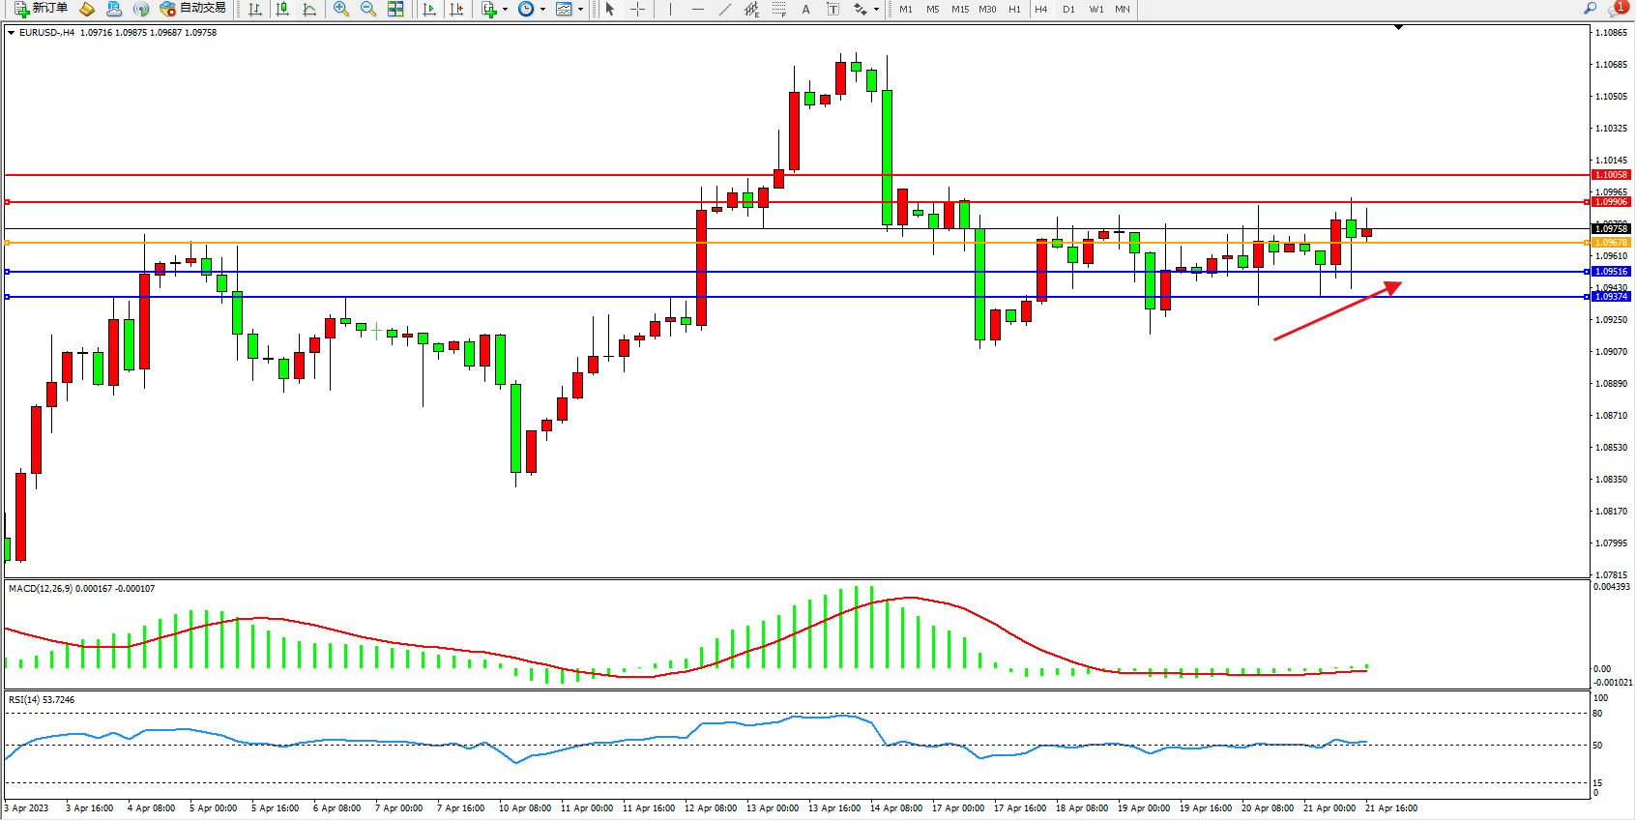Toggle chart auto scroll button
Screen dimensions: 1636x821
pyautogui.click(x=429, y=9)
